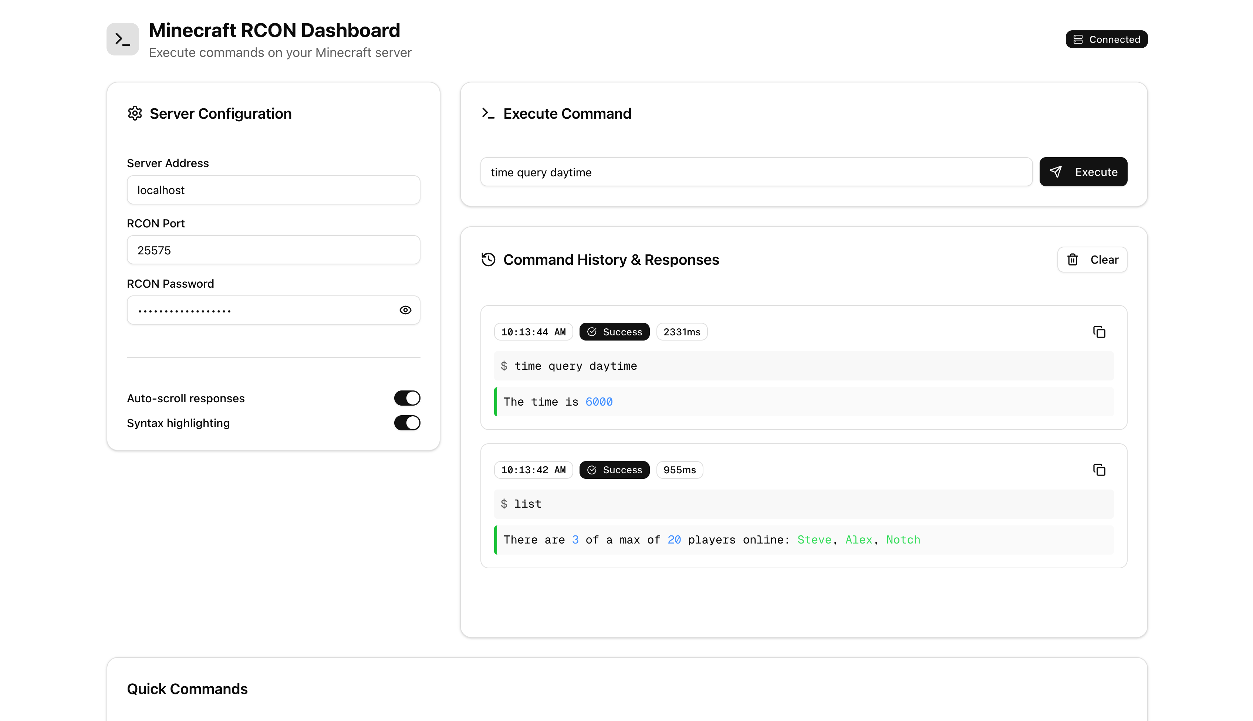Copy the time query daytime response

pyautogui.click(x=1099, y=332)
